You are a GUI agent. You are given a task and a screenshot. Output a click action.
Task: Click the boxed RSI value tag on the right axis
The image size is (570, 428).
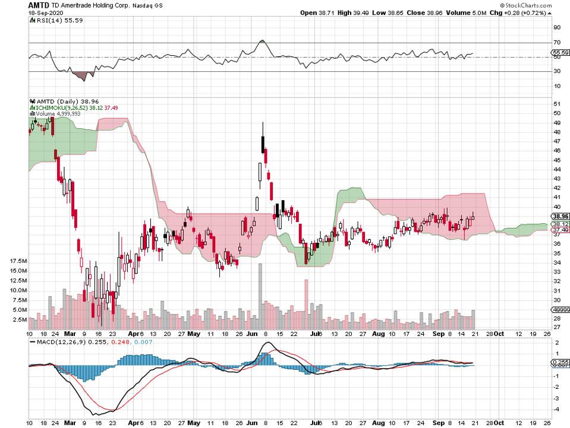[x=560, y=53]
